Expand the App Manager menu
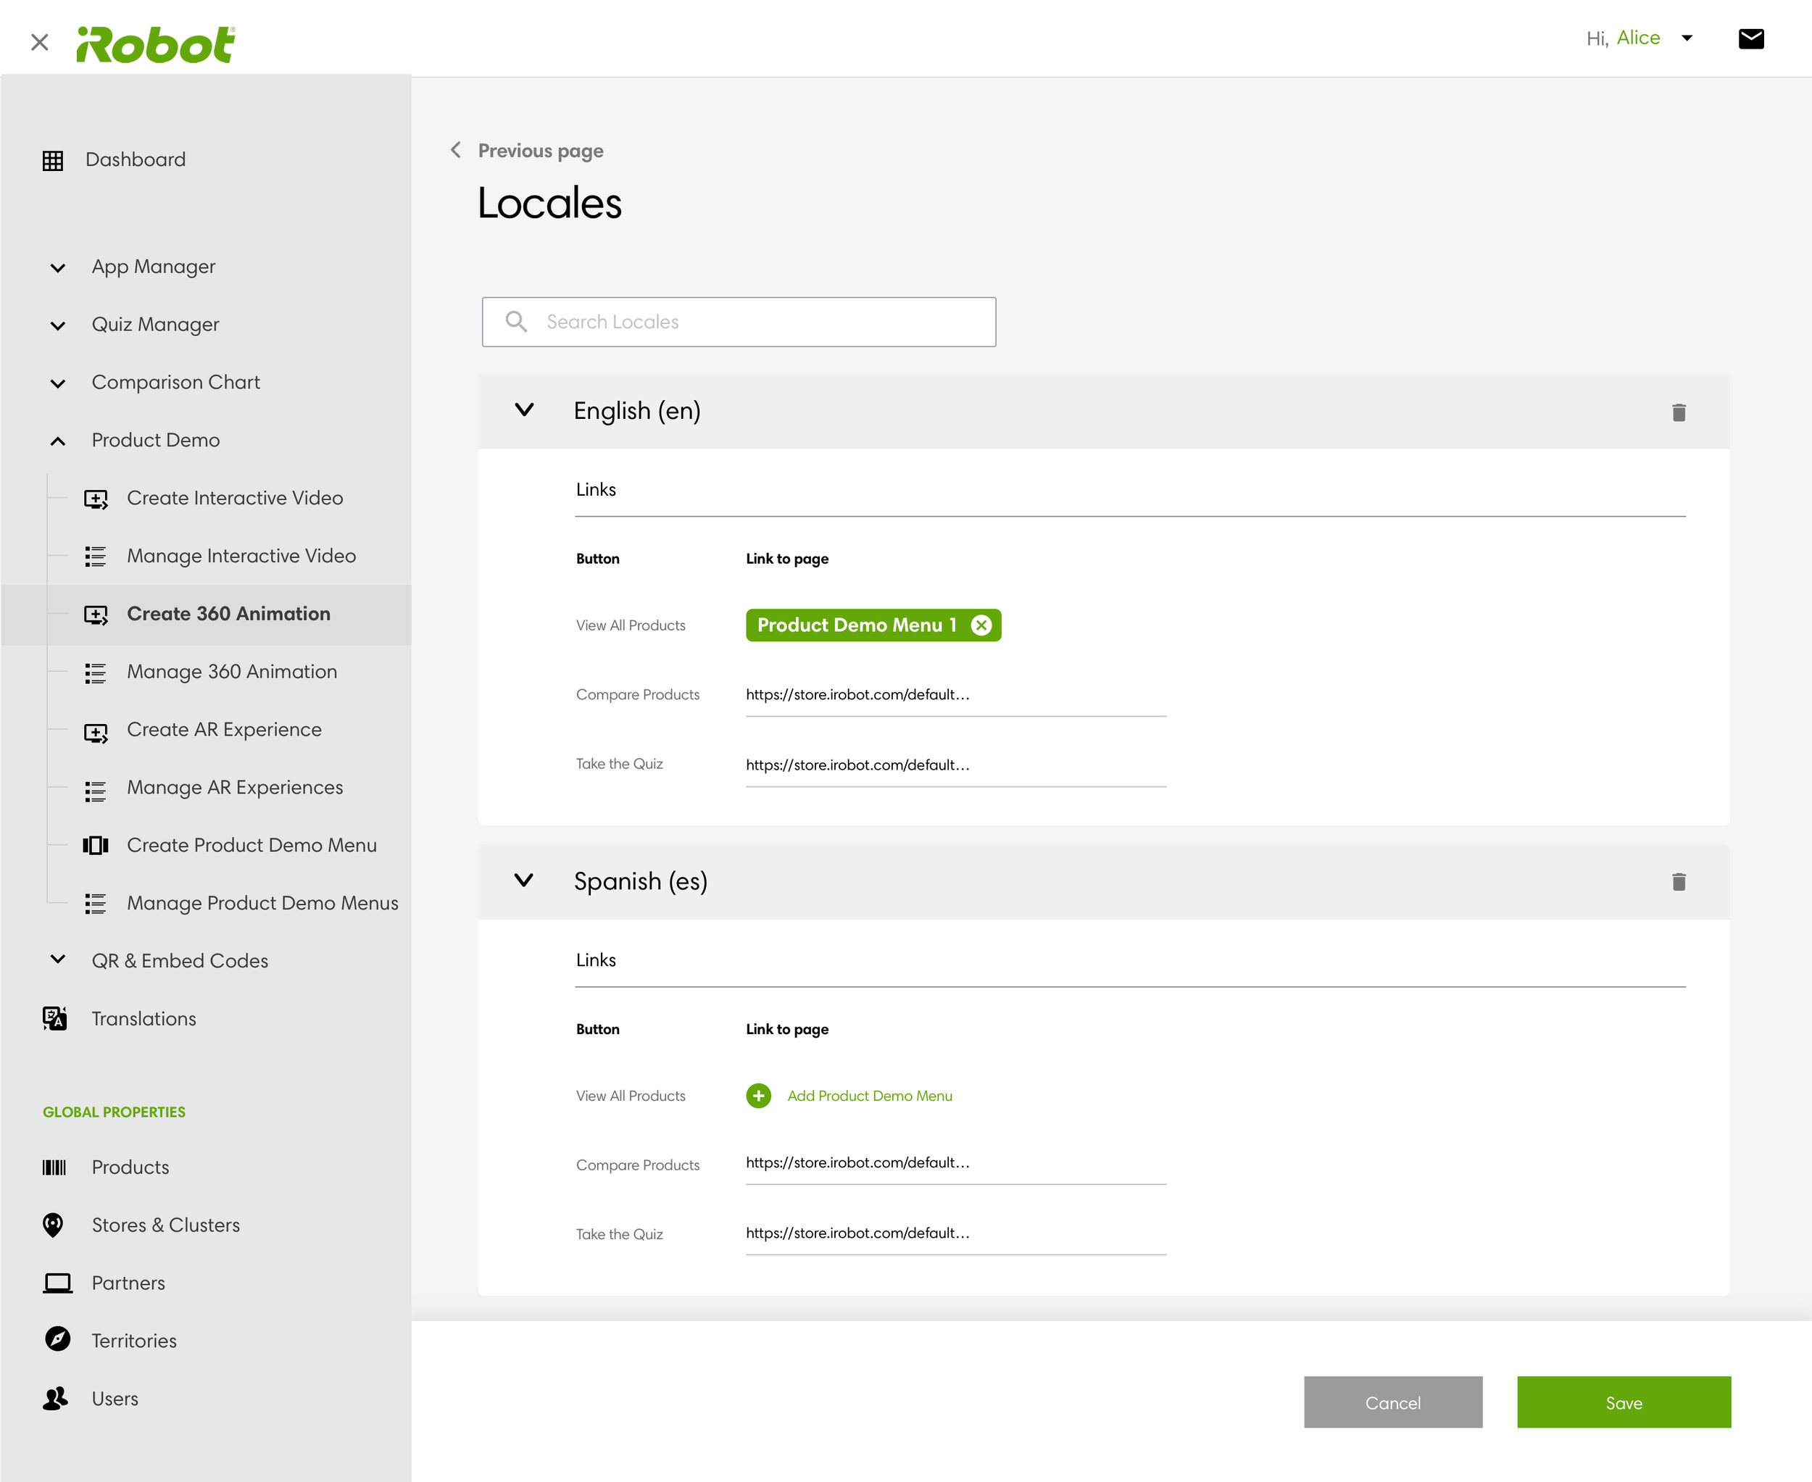Viewport: 1812px width, 1482px height. (x=58, y=267)
